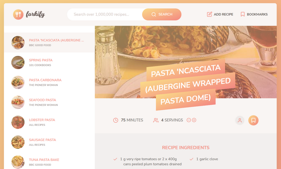Viewport: 281px width, 169px height.
Task: Click the Bookmarks ribbon icon in header
Action: [242, 14]
